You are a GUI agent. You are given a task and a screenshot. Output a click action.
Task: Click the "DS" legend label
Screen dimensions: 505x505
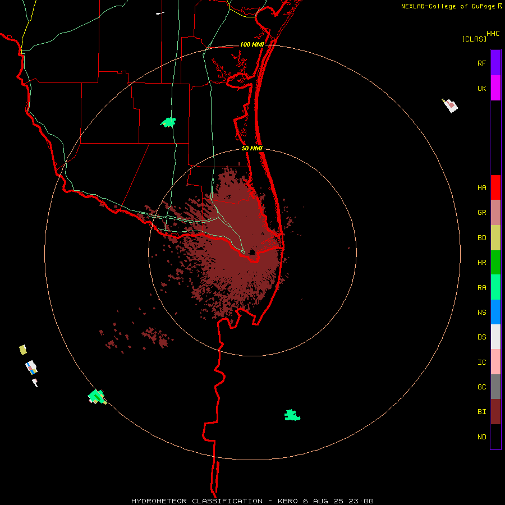click(x=481, y=337)
